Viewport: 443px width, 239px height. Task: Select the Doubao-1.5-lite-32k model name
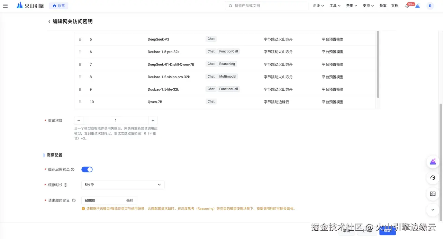163,89
